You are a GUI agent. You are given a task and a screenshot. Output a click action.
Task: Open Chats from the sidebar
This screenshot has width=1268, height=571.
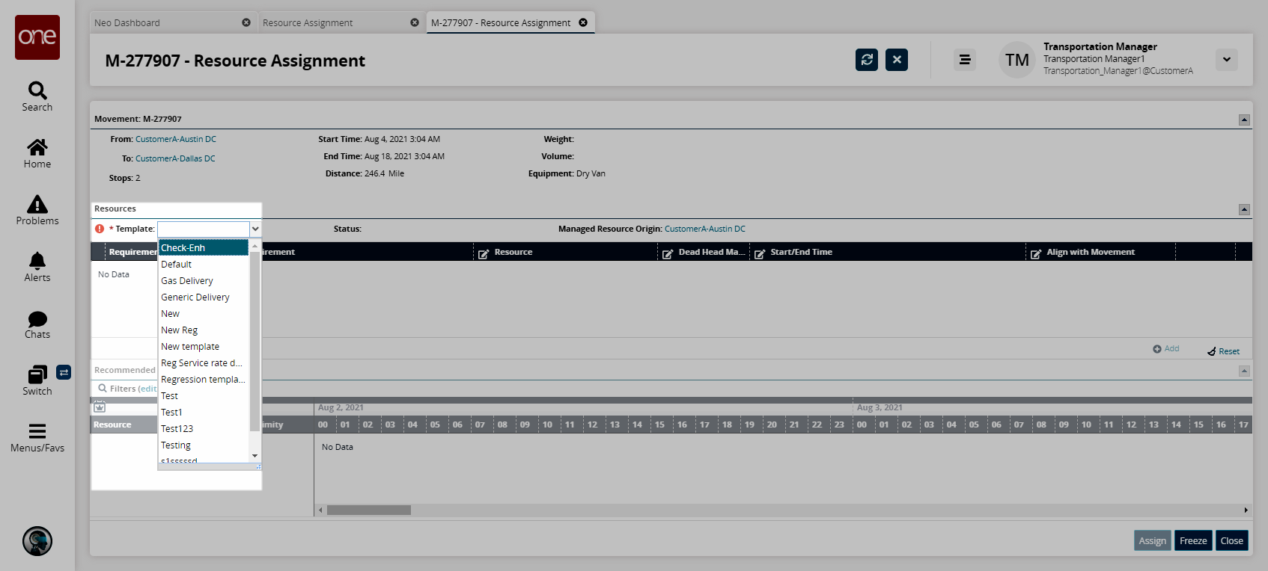pos(37,319)
